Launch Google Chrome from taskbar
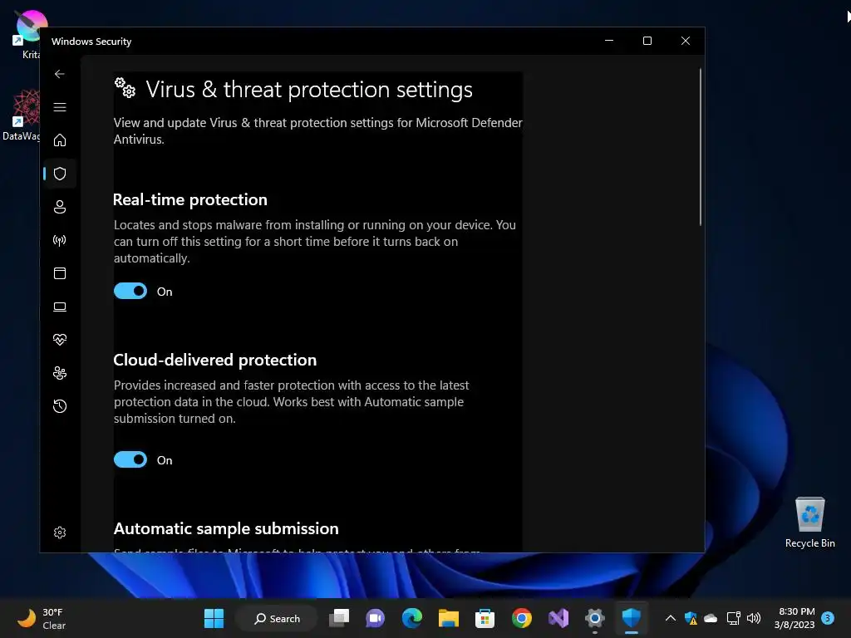 pyautogui.click(x=522, y=618)
